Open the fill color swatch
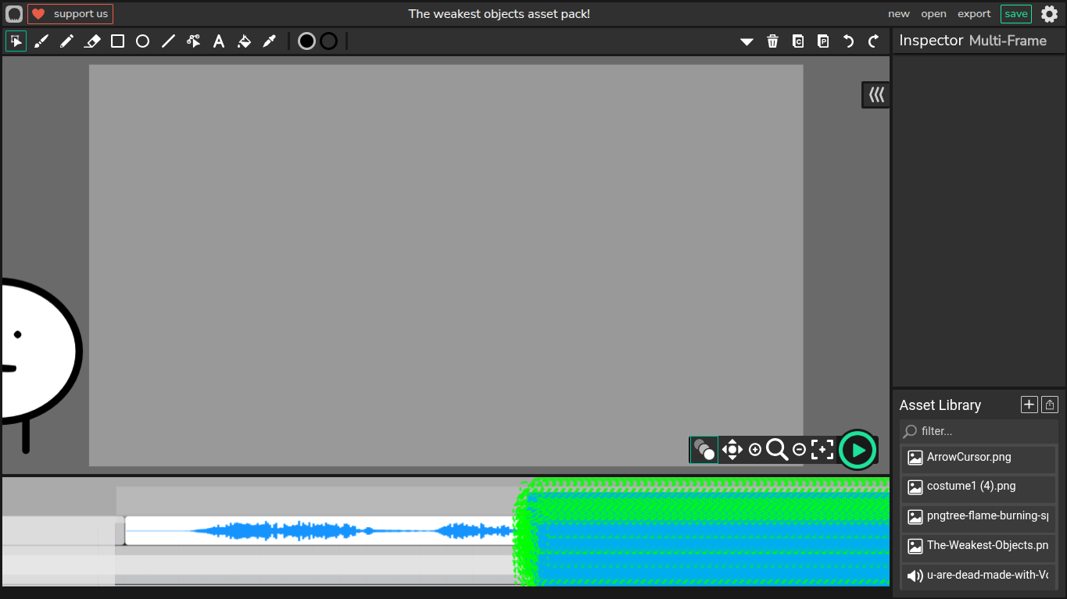This screenshot has height=599, width=1067. click(x=306, y=41)
